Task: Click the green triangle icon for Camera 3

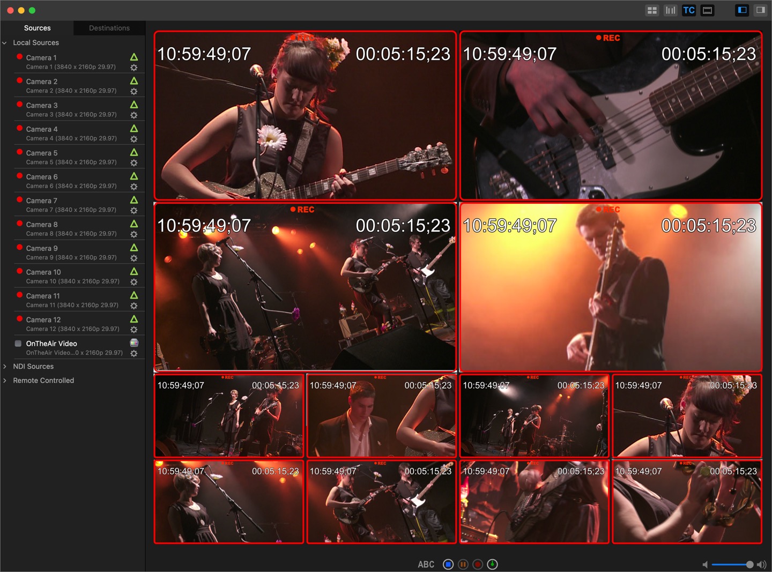Action: 134,105
